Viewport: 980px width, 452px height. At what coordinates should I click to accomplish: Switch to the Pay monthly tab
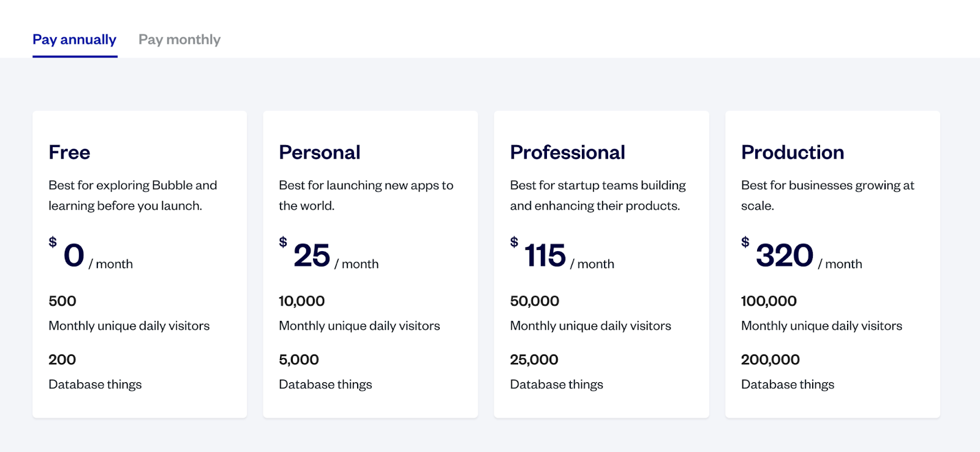pyautogui.click(x=179, y=40)
